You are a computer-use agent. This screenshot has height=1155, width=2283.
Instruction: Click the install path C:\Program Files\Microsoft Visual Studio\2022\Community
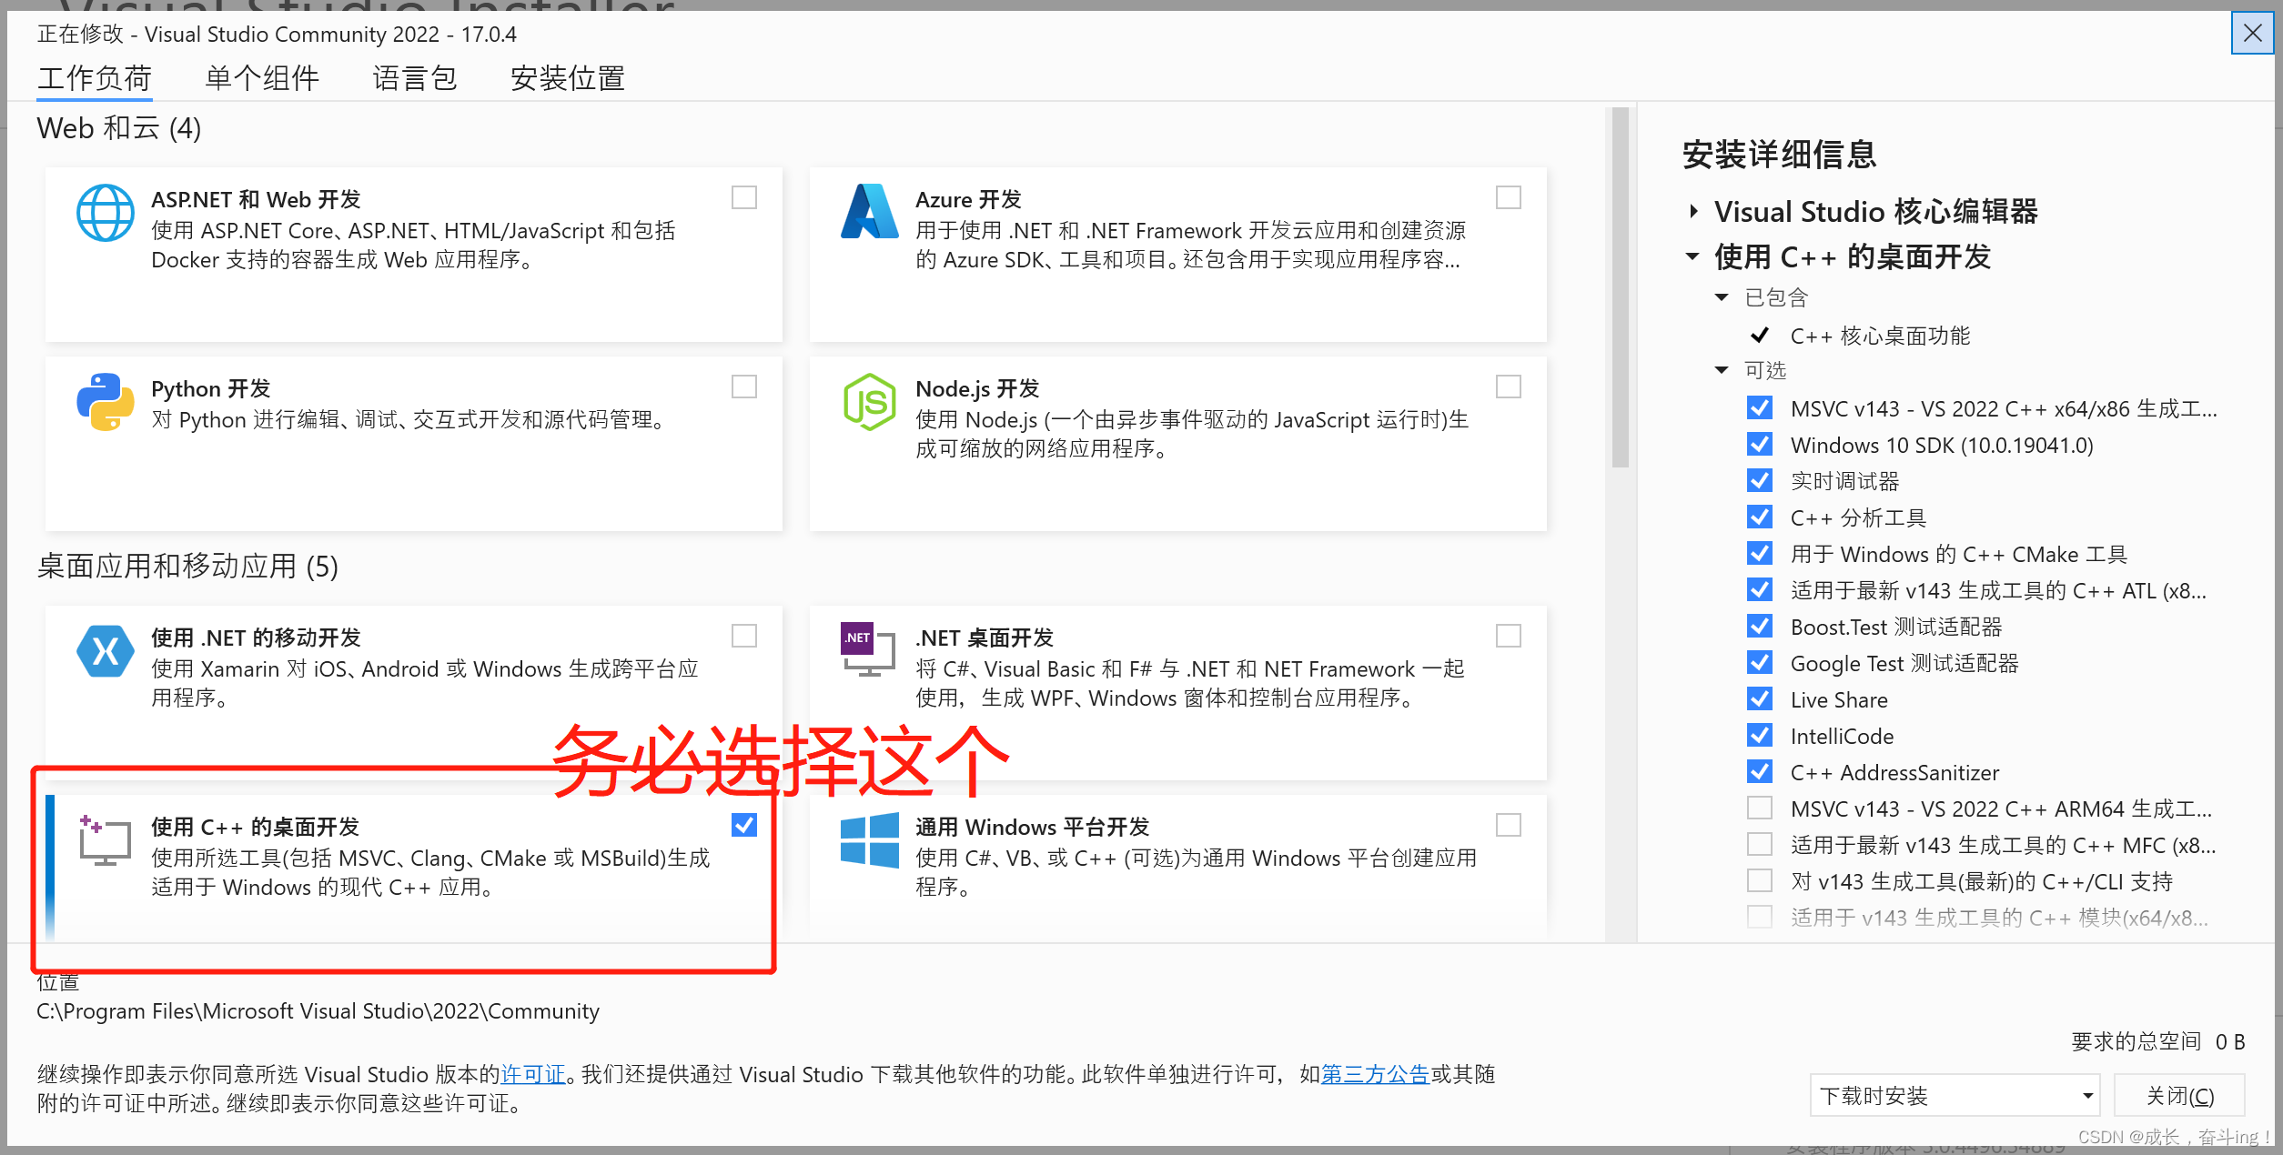coord(318,1010)
